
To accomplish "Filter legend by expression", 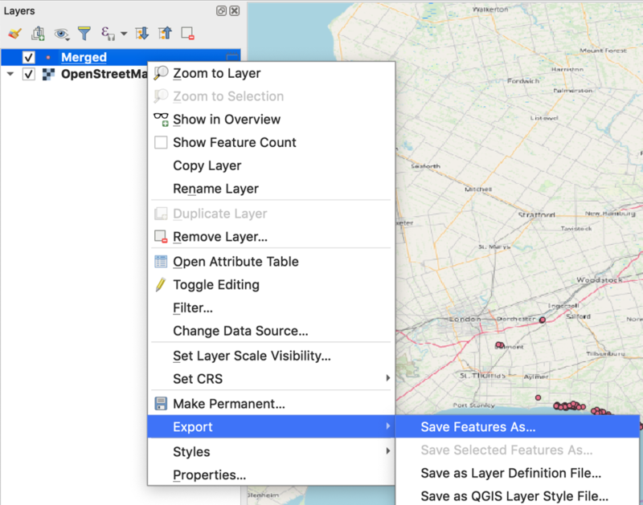I will (107, 33).
